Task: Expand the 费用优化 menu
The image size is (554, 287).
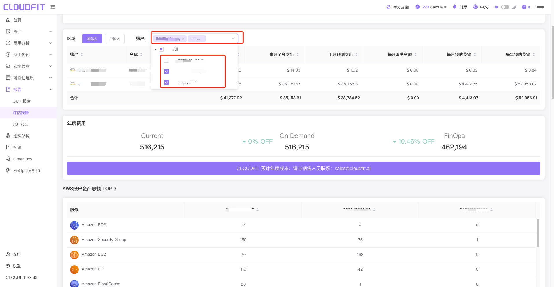Action: [x=28, y=55]
